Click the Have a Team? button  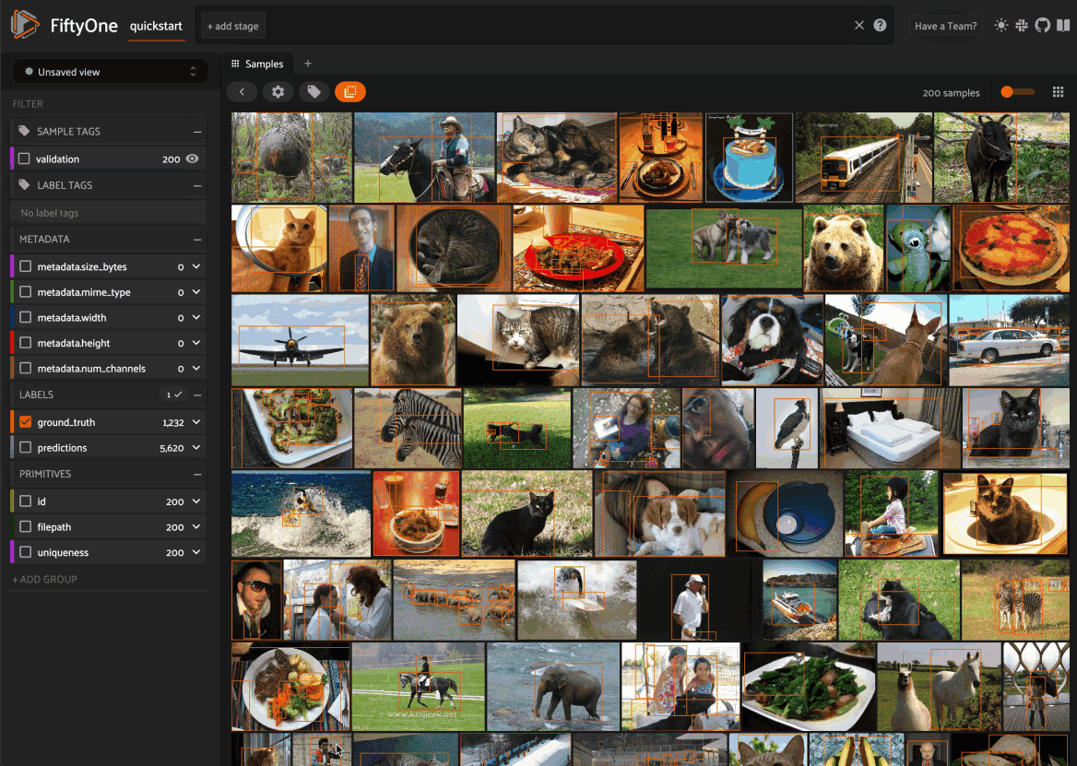pos(945,26)
